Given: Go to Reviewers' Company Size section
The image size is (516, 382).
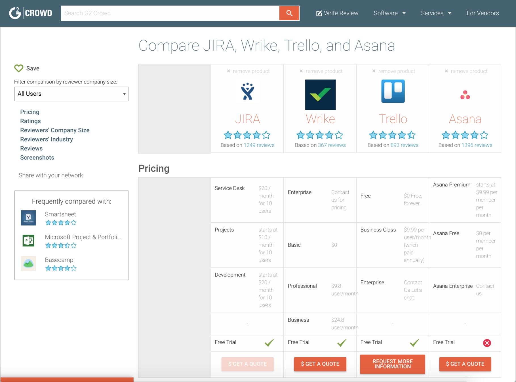Looking at the screenshot, I should 55,130.
